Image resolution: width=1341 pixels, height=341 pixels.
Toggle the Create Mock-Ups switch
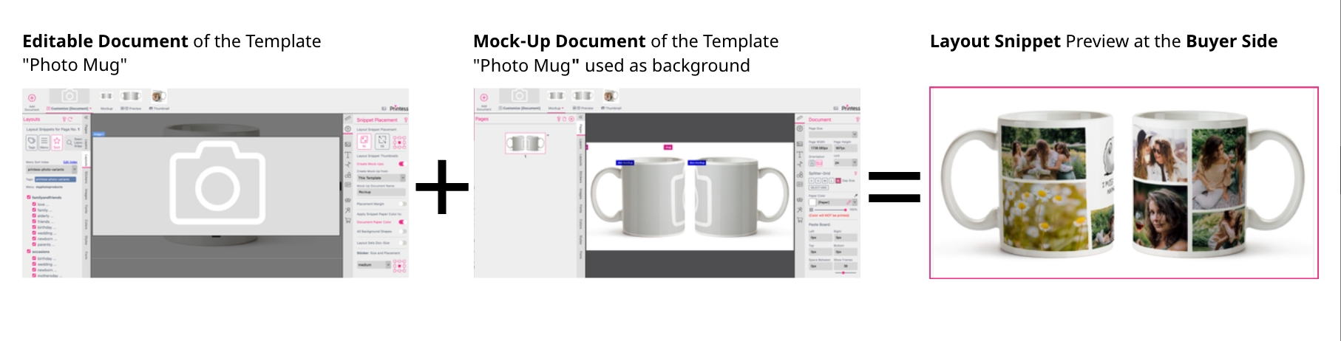tap(402, 164)
